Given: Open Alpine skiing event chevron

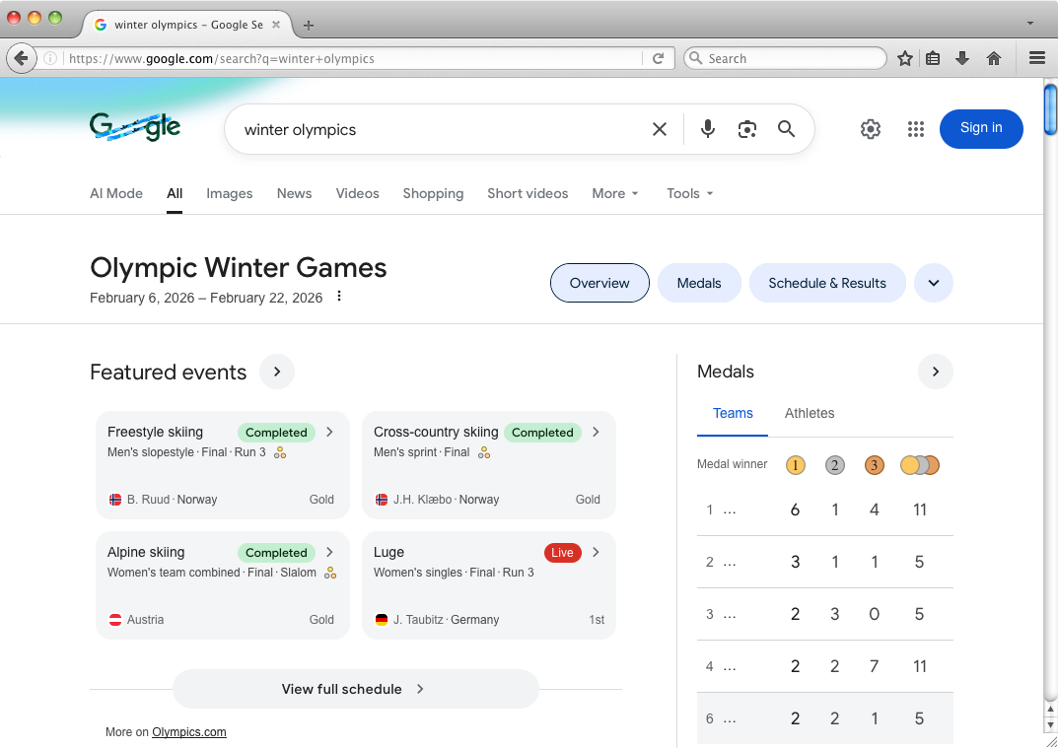Looking at the screenshot, I should click(x=329, y=552).
